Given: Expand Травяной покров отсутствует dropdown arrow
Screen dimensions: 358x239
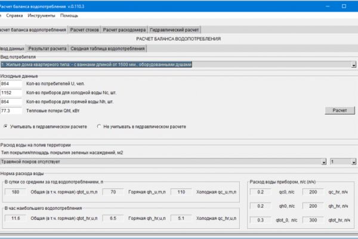Looking at the screenshot, I should click(324, 162).
